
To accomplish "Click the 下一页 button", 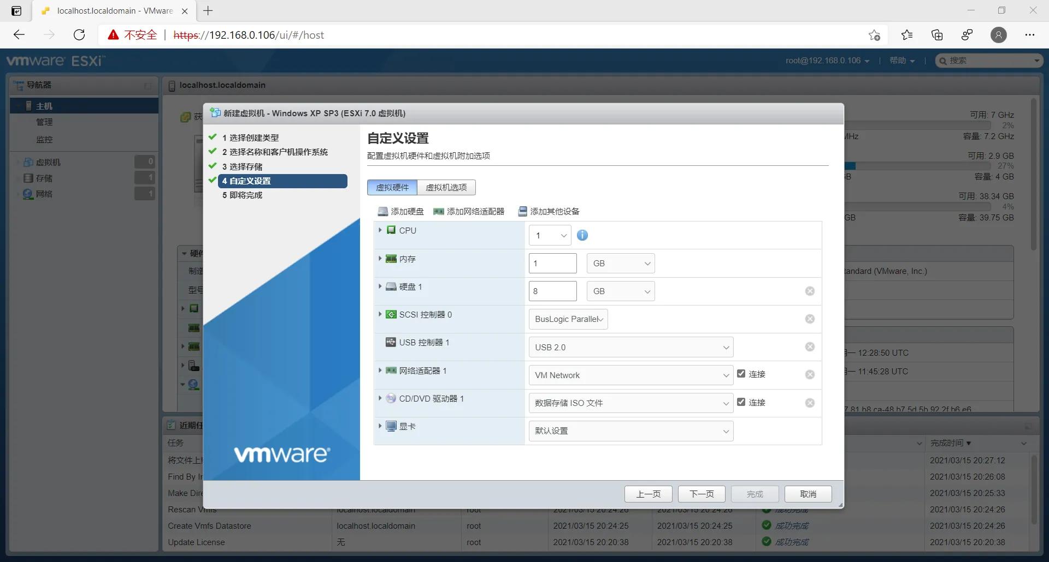I will (701, 494).
